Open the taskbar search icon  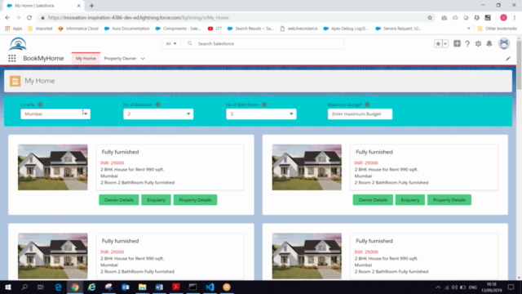click(24, 287)
